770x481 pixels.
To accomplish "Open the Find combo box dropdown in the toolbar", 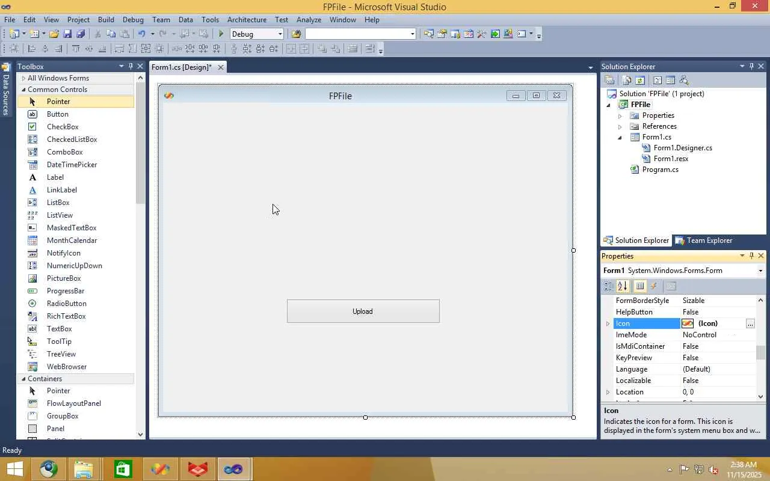I will coord(412,34).
